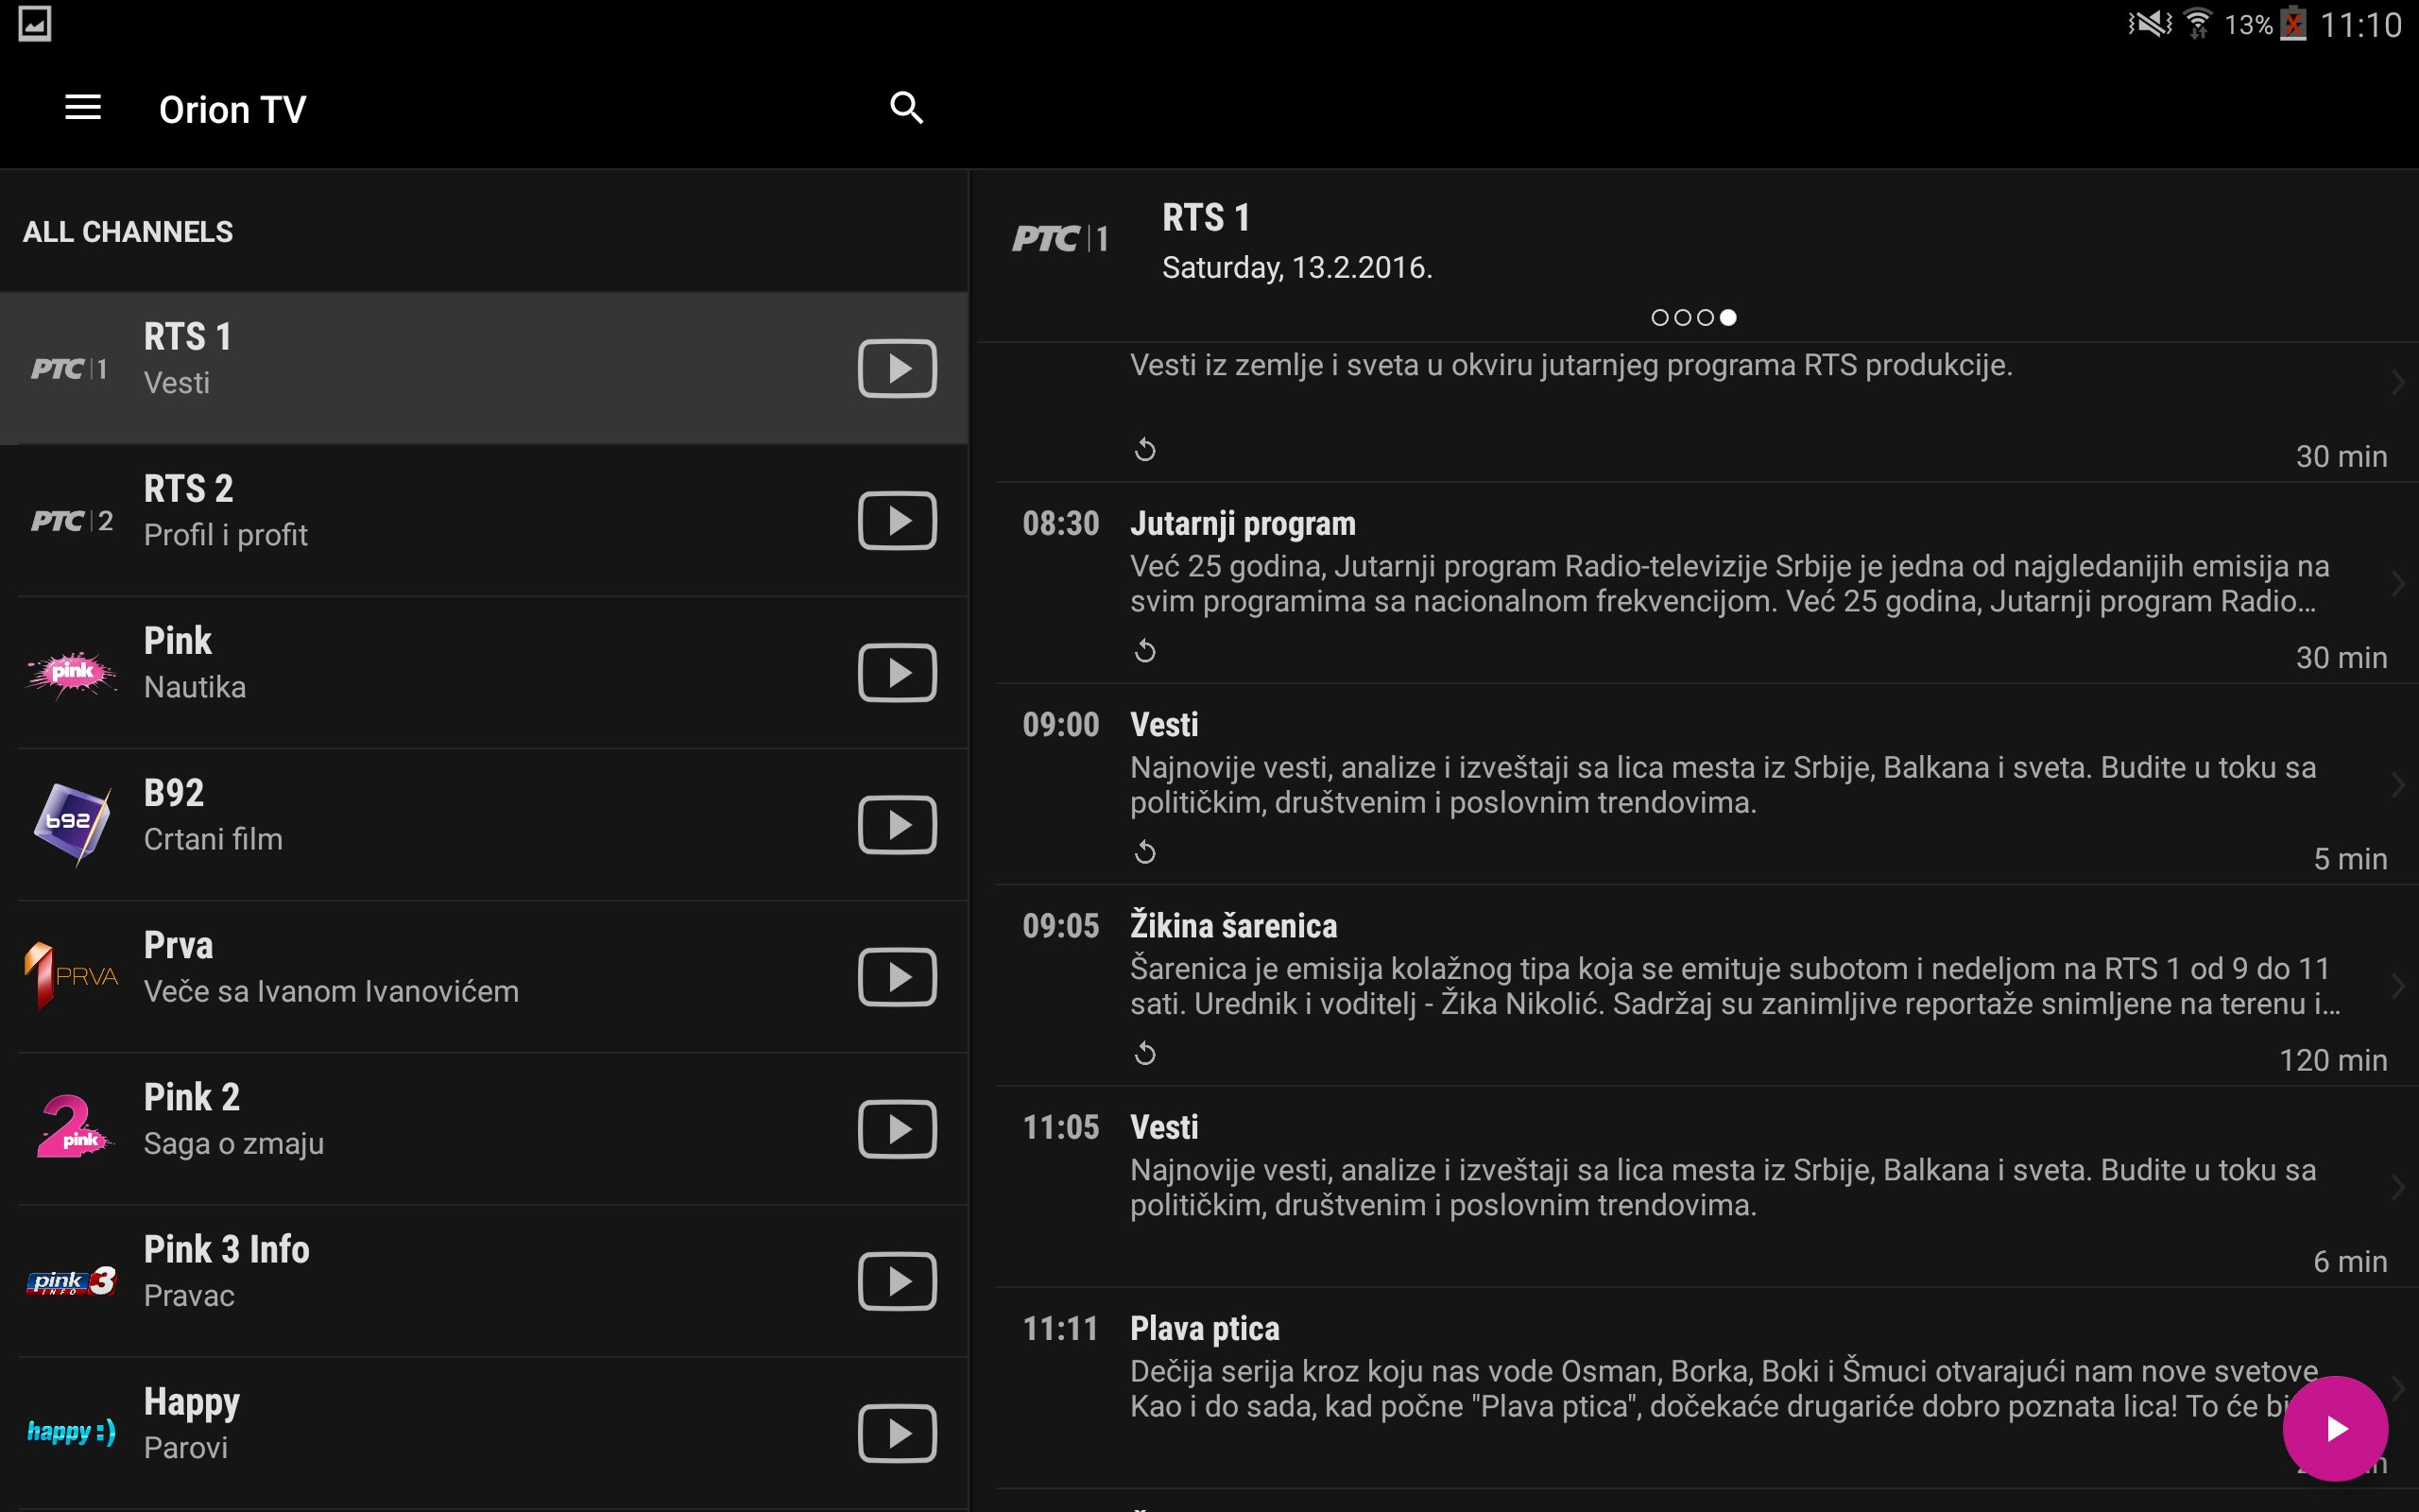Select the first day page indicator dot
Viewport: 2419px width, 1512px height.
coord(1659,318)
